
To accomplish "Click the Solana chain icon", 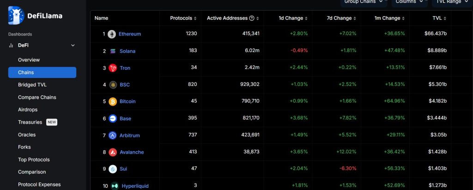I will [x=113, y=51].
